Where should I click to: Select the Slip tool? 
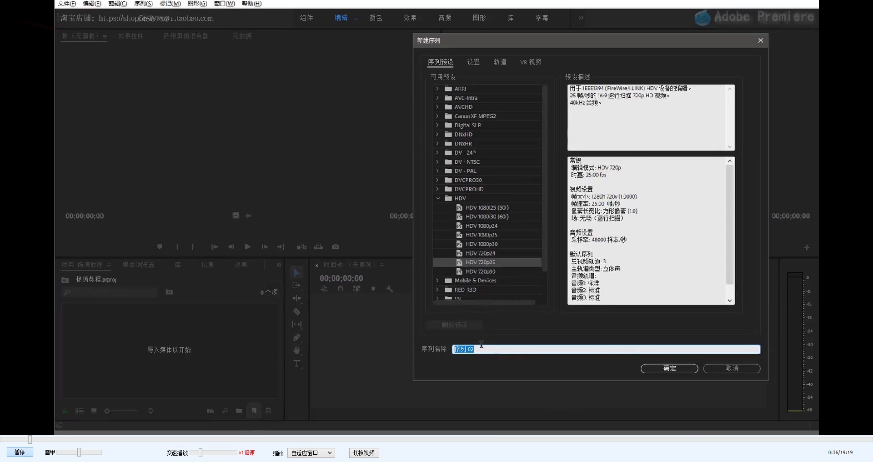(297, 324)
